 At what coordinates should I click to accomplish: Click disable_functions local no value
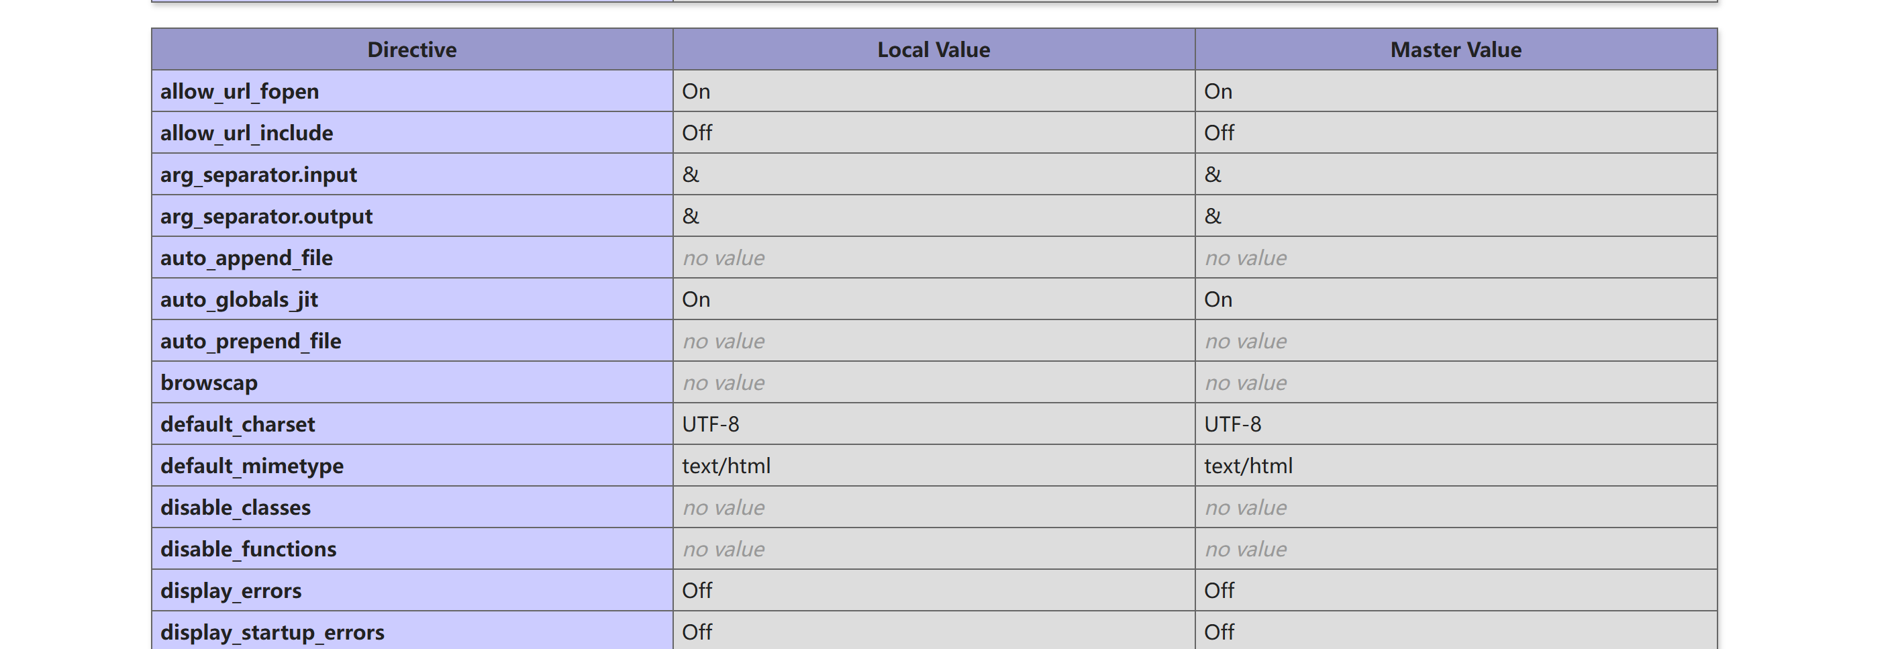724,549
